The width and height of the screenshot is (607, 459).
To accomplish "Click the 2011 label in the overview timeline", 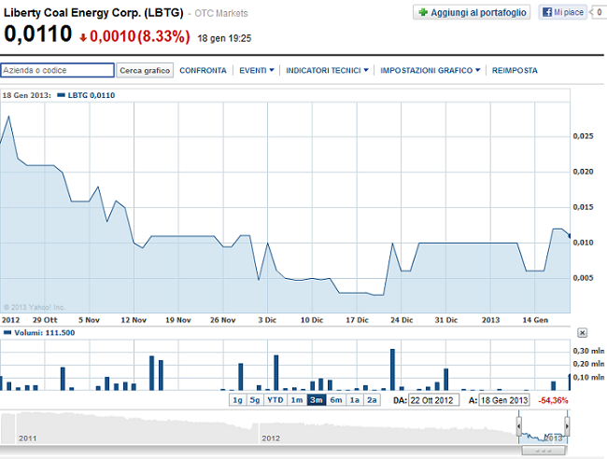I will pyautogui.click(x=27, y=438).
